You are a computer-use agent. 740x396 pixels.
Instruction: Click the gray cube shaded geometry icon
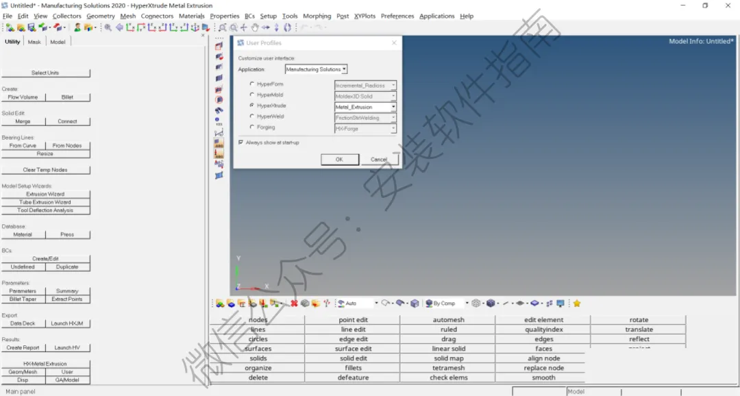click(x=415, y=303)
